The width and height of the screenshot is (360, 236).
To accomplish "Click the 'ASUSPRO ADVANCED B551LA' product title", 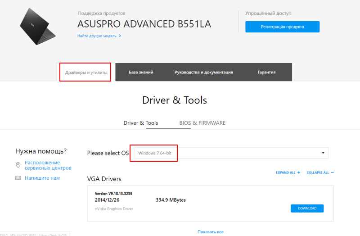I will (x=144, y=24).
